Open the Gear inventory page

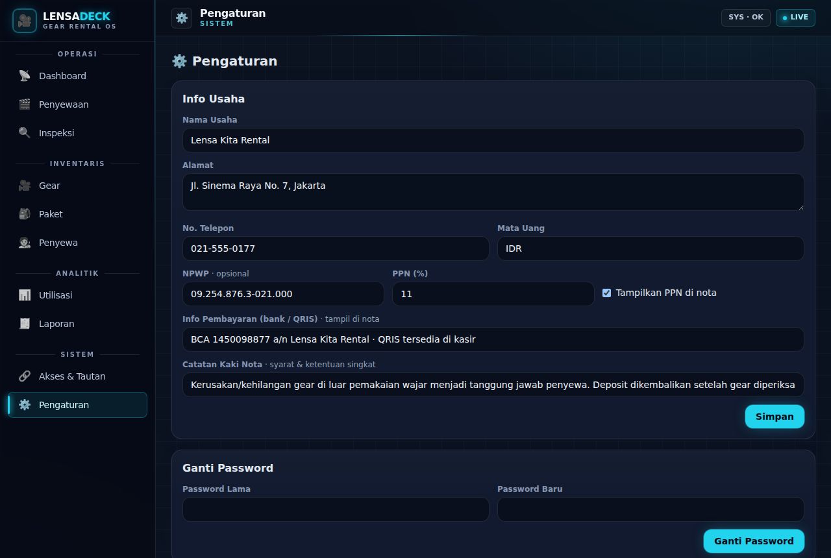(77, 186)
